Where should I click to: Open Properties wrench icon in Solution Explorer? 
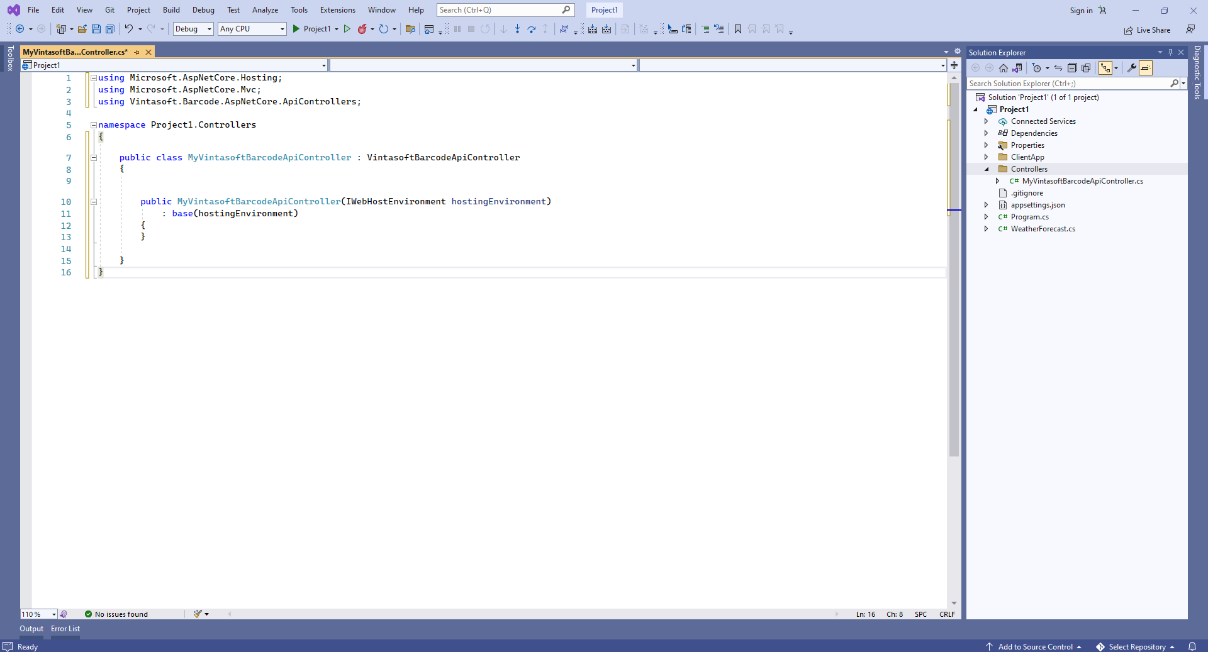point(1131,68)
